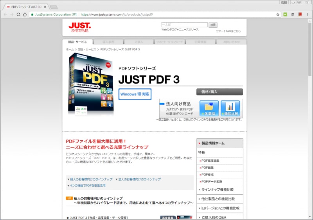Viewport: 313px width, 220px height.
Task: Select the 導入事例 navigation tab
Action: click(x=108, y=42)
